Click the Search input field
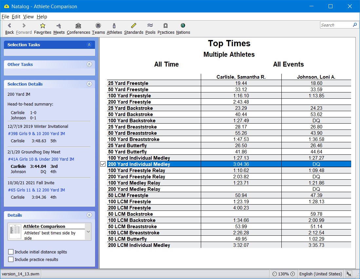 pos(335,25)
